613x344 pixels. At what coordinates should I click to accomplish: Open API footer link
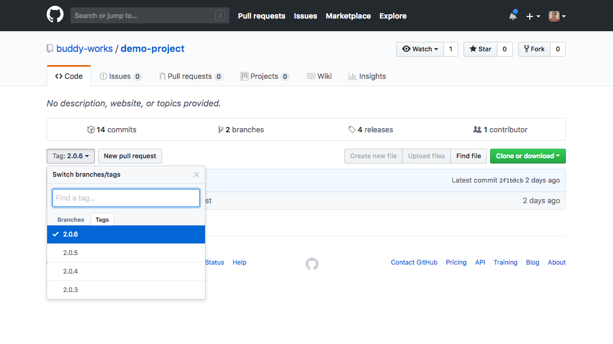480,262
